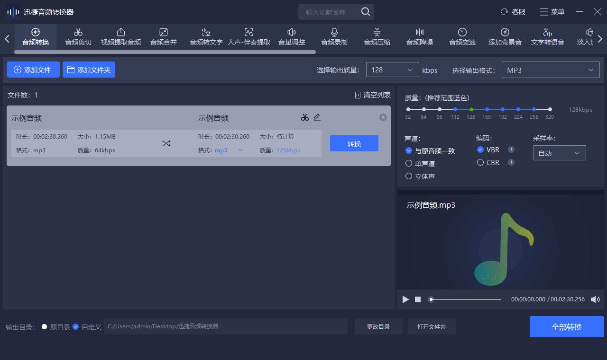Select VBR encoding option
607x360 pixels.
[488, 149]
